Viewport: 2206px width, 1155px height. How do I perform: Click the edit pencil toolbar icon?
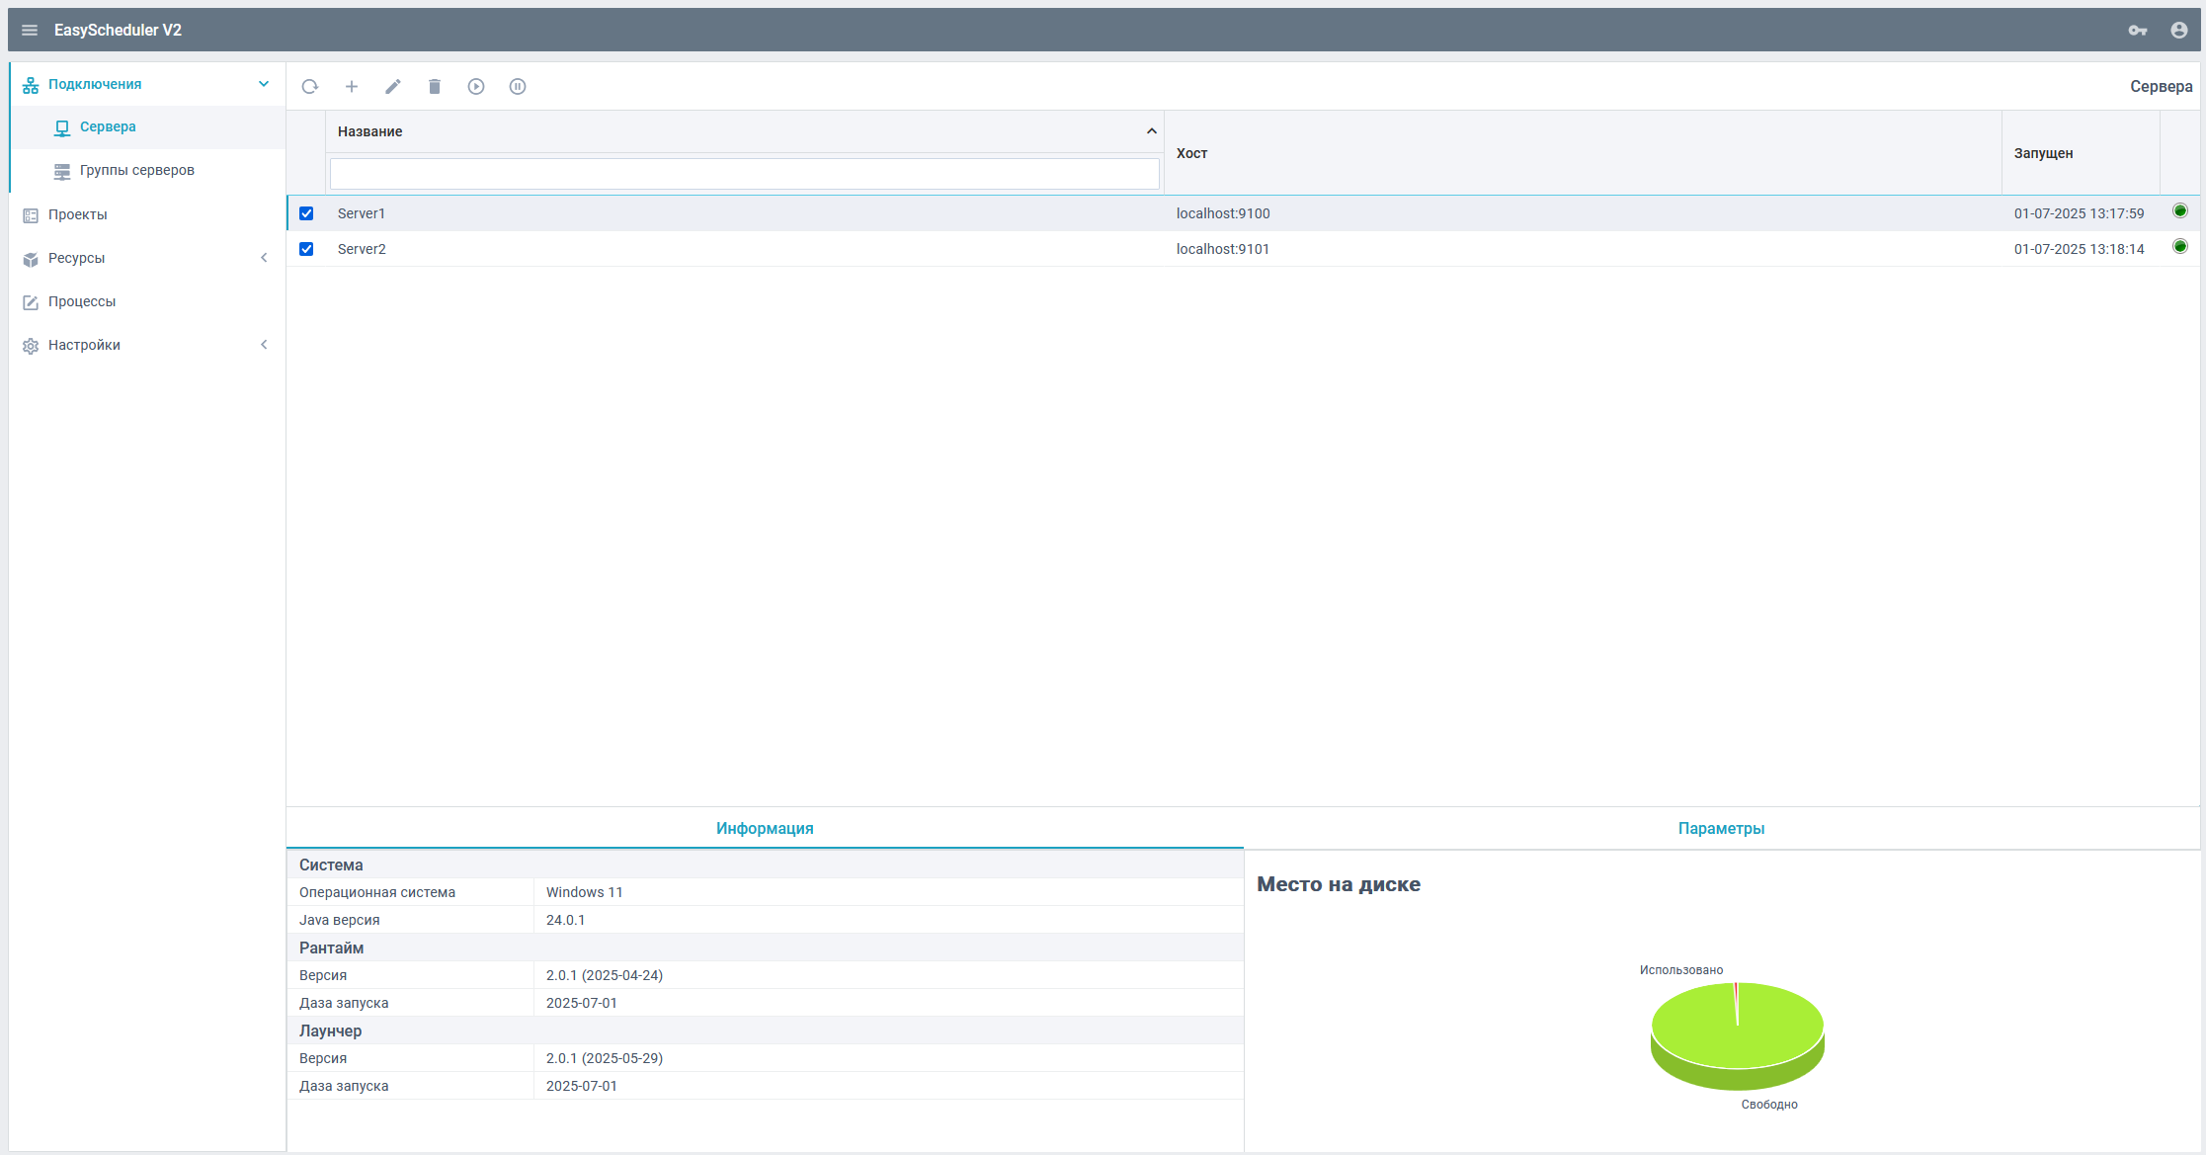click(x=393, y=87)
